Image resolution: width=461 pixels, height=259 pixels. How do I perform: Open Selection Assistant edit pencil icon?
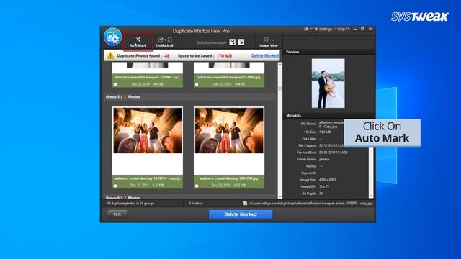point(241,42)
